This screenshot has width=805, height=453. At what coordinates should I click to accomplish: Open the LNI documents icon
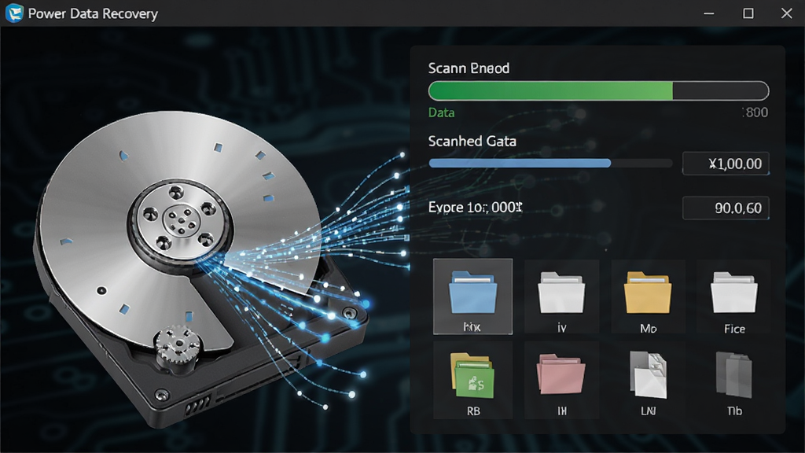click(x=648, y=381)
